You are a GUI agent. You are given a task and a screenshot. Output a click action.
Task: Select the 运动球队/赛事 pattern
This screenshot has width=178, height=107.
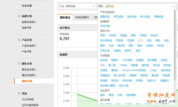point(108,85)
